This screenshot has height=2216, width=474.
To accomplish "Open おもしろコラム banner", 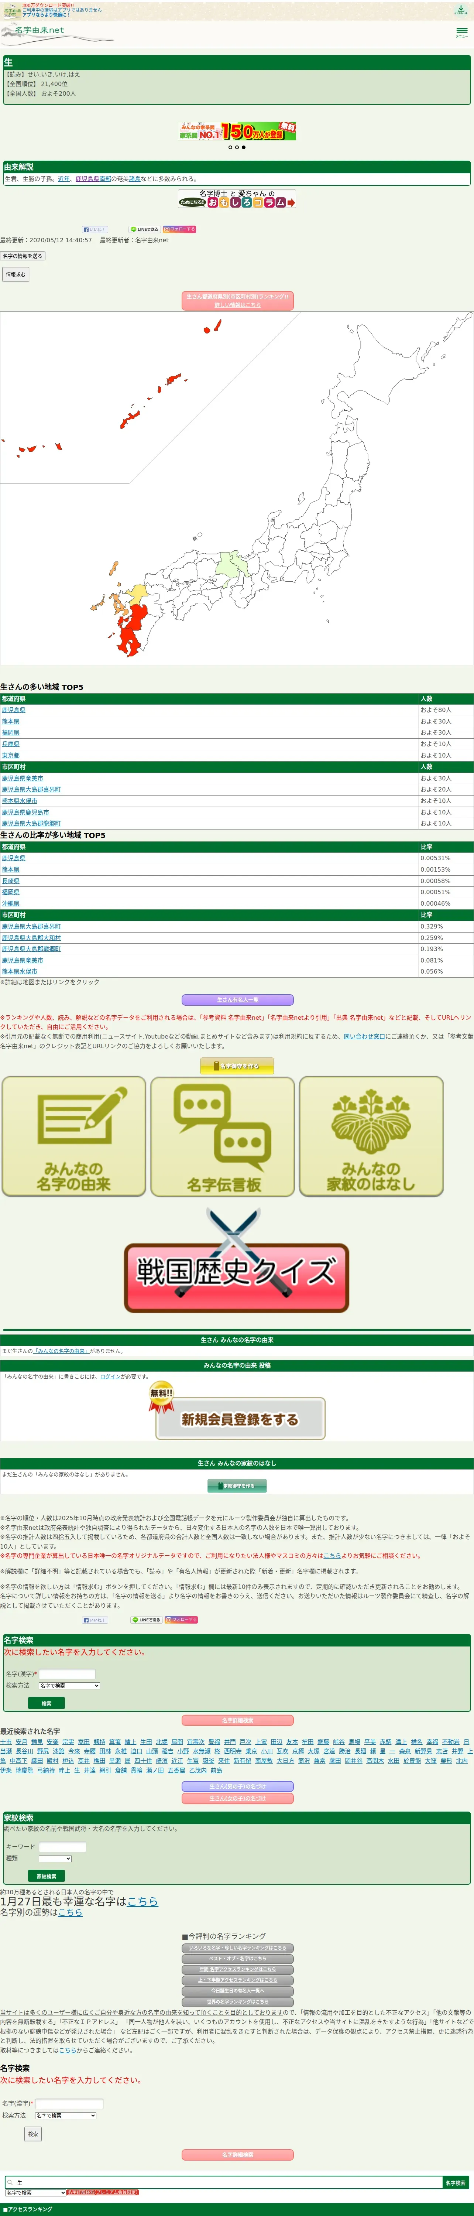I will point(237,199).
